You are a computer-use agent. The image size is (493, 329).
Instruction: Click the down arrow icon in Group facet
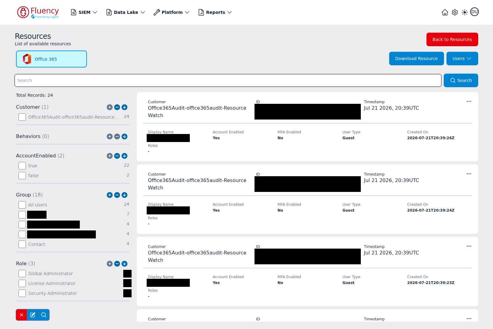[x=124, y=195]
